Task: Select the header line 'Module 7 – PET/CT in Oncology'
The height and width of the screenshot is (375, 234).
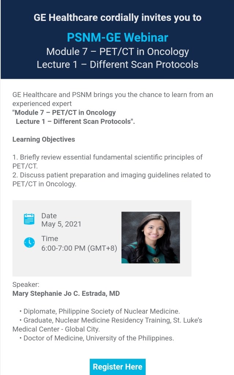Action: pos(117,51)
